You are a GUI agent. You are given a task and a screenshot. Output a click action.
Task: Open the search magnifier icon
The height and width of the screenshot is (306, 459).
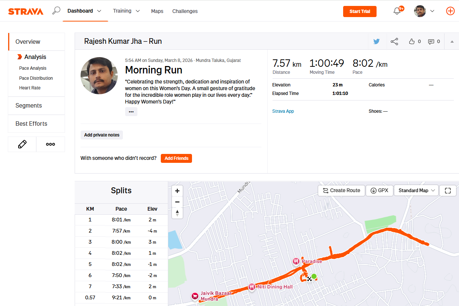[56, 11]
